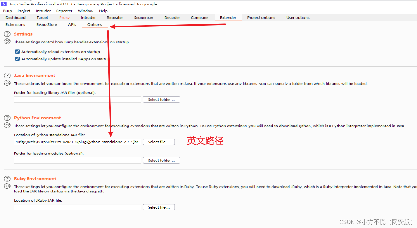417x228 pixels.
Task: Switch to the Comparer tab
Action: click(200, 18)
